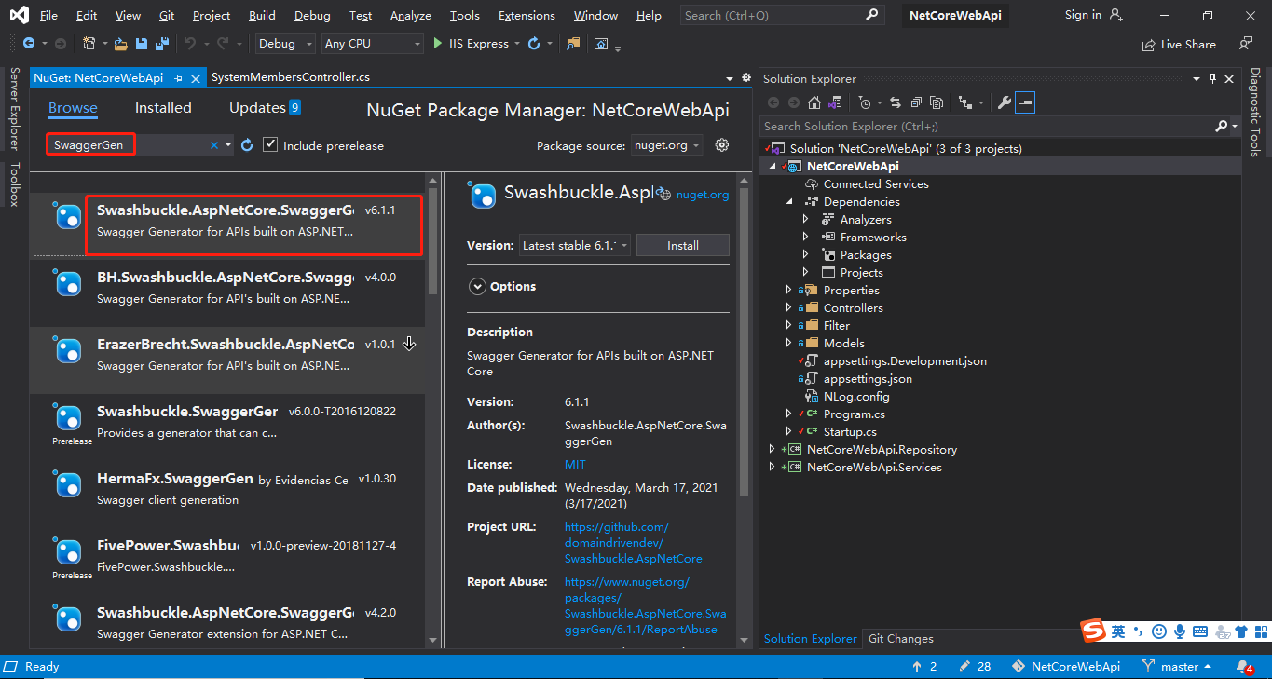The width and height of the screenshot is (1272, 679).
Task: Open the package Version dropdown
Action: coord(575,246)
